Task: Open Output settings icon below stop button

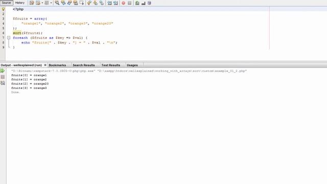Action: pos(3,83)
